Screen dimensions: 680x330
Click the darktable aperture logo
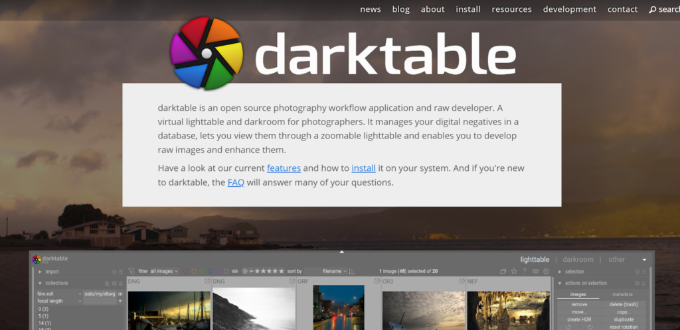(207, 53)
